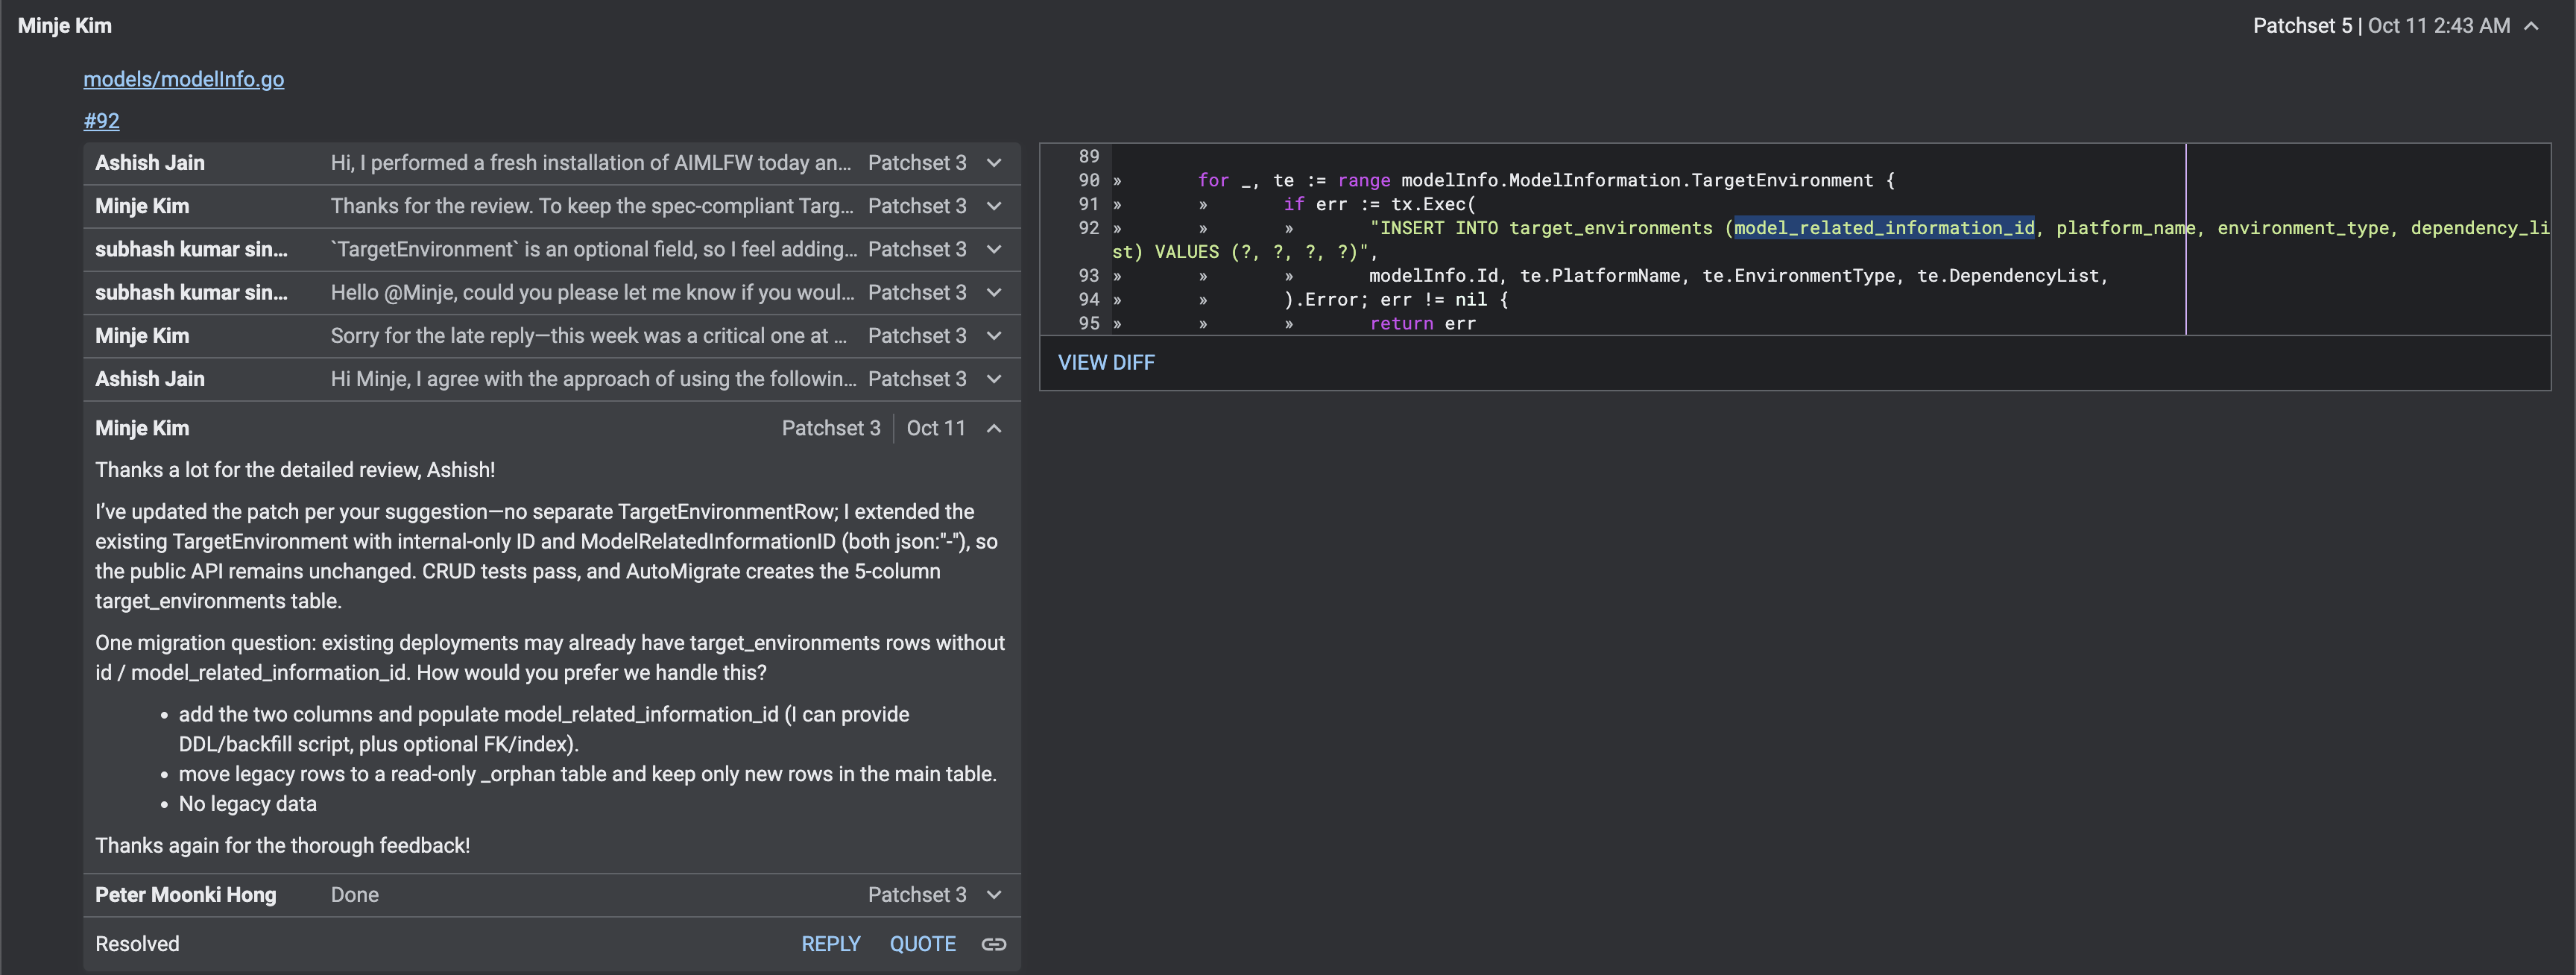Jump to line #92 link

101,121
